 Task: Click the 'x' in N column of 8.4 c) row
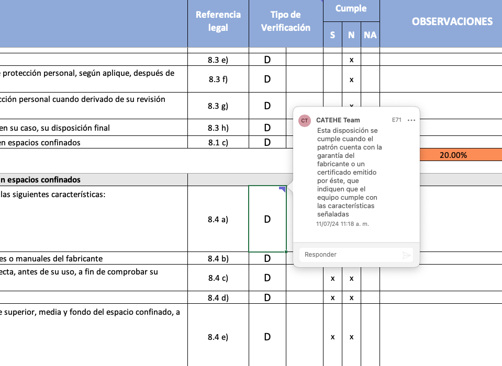point(352,279)
